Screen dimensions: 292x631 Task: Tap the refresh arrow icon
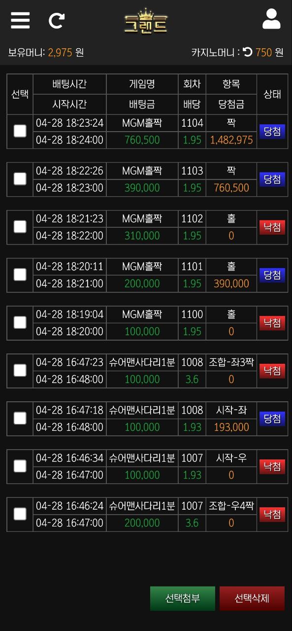tap(57, 20)
